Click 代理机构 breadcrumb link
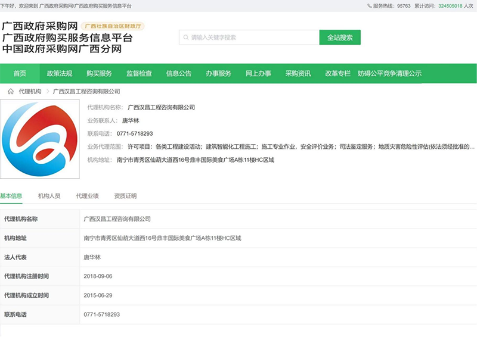477x337 pixels. pyautogui.click(x=30, y=92)
